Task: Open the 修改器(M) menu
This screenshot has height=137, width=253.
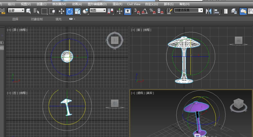Action: coord(59,4)
